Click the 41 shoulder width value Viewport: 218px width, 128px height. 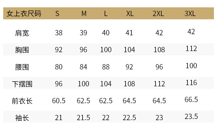pyautogui.click(x=129, y=33)
